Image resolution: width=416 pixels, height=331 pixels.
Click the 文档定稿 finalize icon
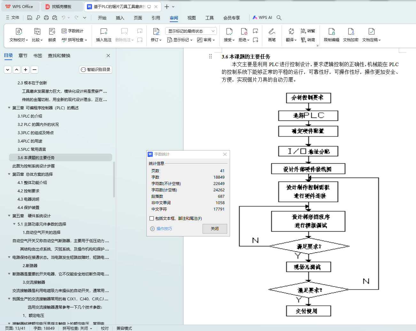[371, 31]
